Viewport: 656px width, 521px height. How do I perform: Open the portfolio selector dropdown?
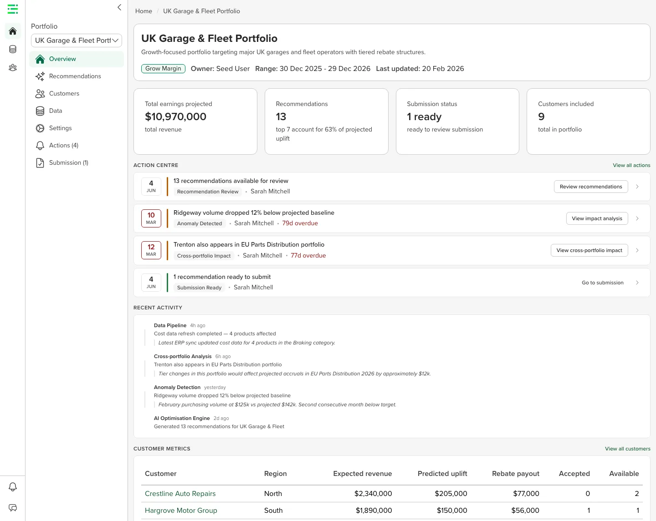[77, 40]
